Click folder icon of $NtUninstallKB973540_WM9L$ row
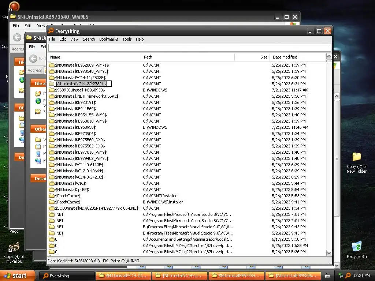This screenshot has width=375, height=281. (x=51, y=71)
